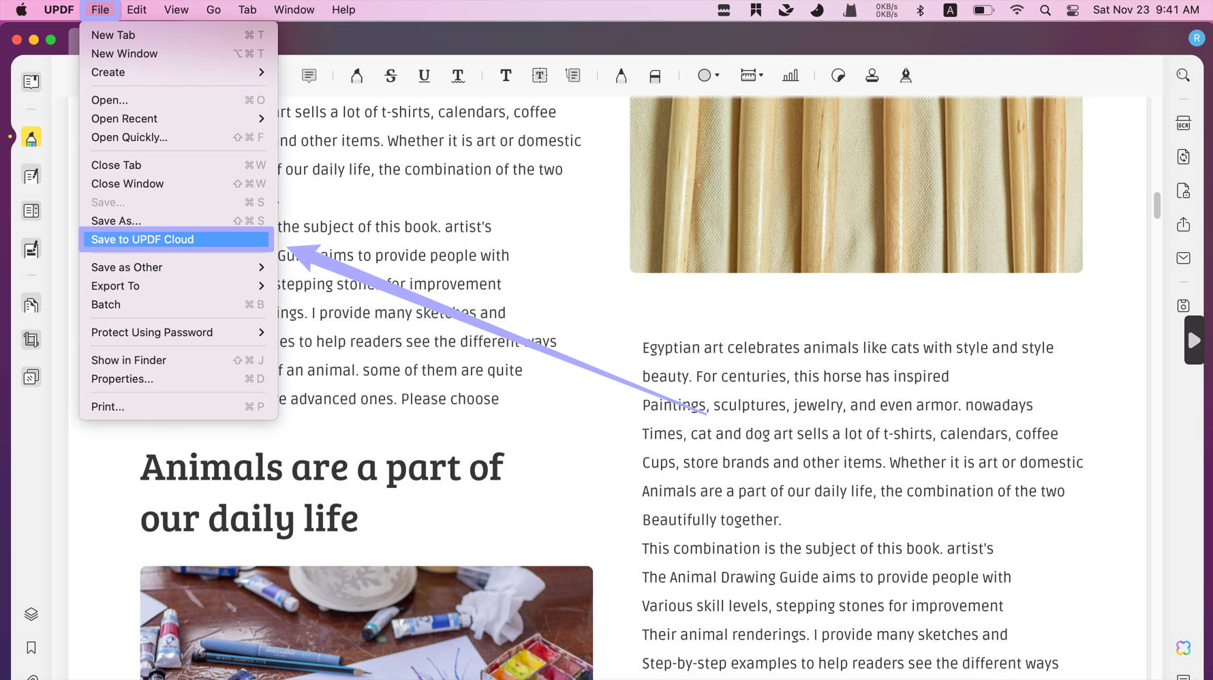The height and width of the screenshot is (680, 1213).
Task: Open the Organize Pages sidebar icon
Action: 31,305
